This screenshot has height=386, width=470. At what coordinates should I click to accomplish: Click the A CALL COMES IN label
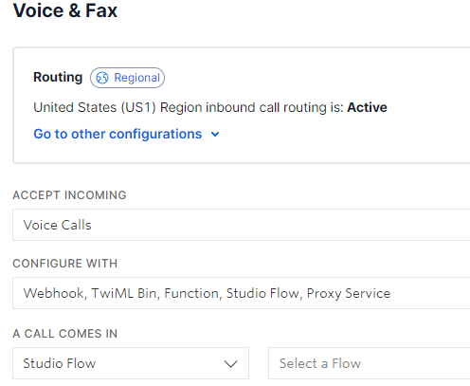click(65, 334)
